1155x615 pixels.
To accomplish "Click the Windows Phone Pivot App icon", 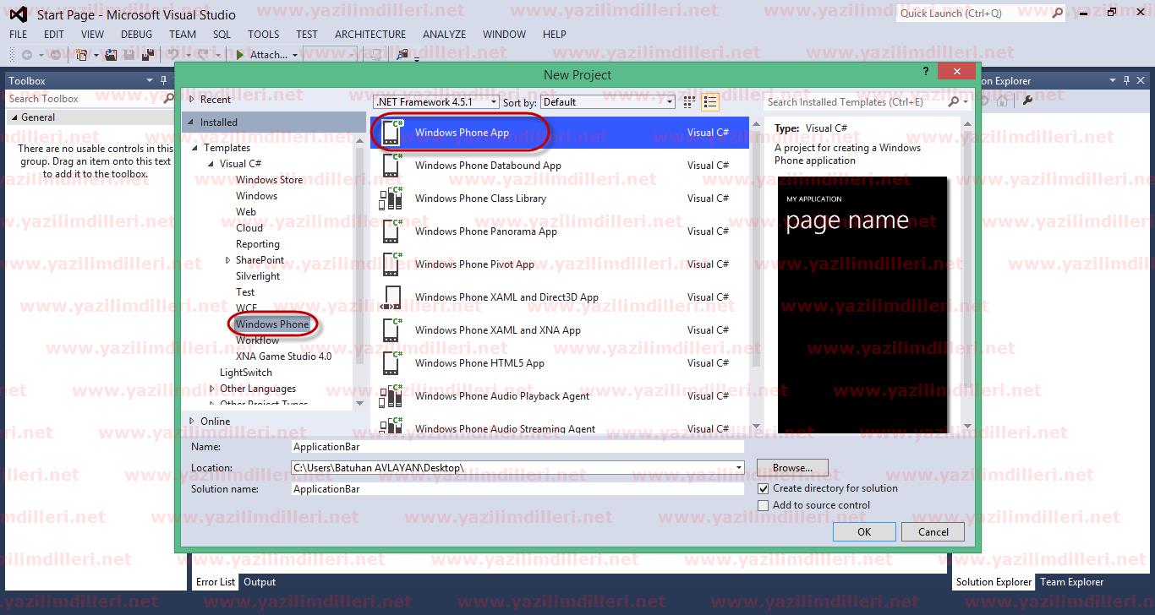I will [391, 264].
